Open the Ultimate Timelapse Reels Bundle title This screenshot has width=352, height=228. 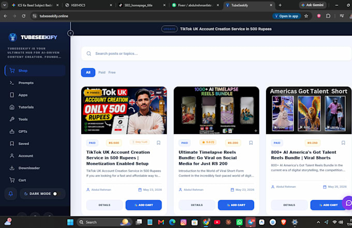coord(208,158)
